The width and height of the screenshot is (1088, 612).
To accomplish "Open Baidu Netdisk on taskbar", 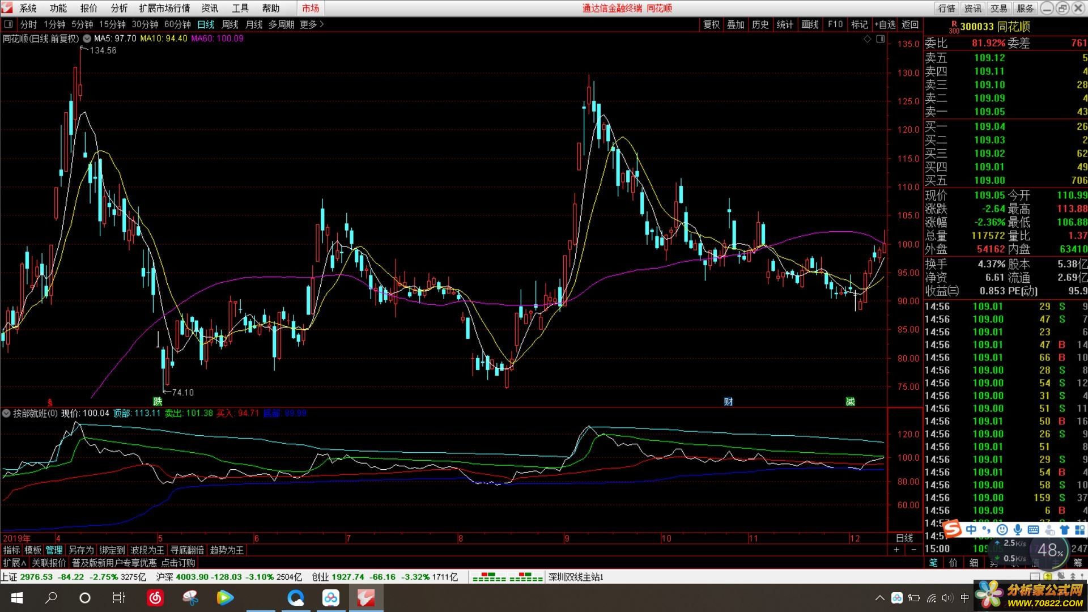I will [331, 598].
